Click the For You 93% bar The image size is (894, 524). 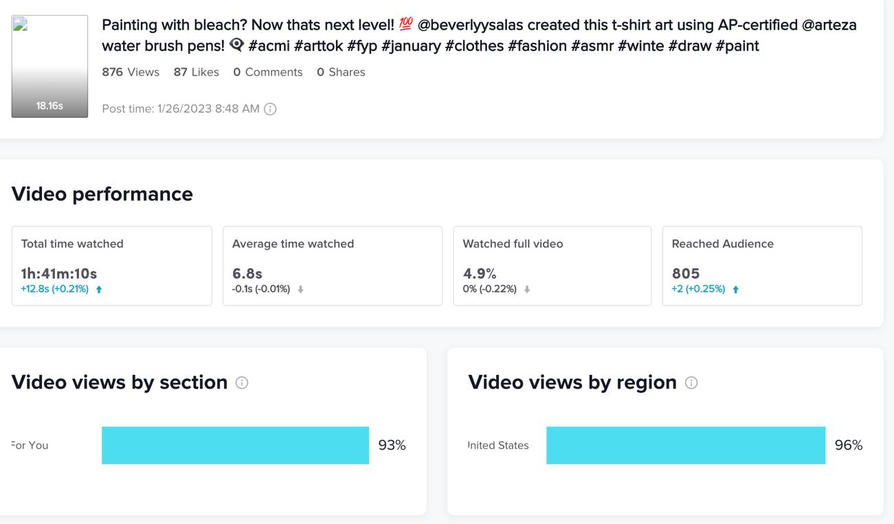pyautogui.click(x=235, y=446)
